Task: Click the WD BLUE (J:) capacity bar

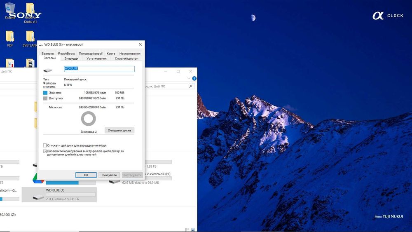Action: tap(71, 195)
